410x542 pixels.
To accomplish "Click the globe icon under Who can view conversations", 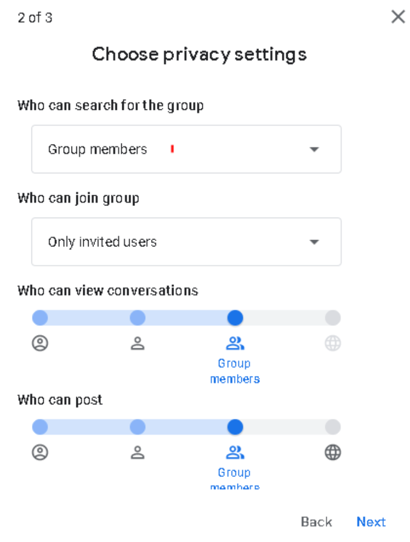I will [332, 344].
